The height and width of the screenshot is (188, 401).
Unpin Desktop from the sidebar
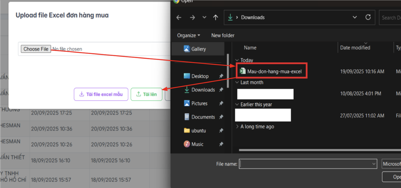221,76
